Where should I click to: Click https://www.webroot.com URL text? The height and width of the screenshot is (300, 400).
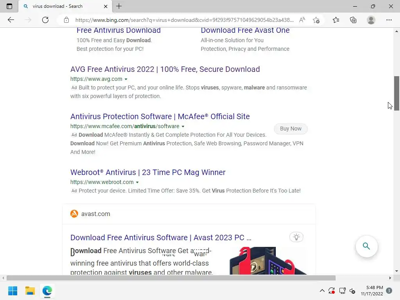click(102, 182)
